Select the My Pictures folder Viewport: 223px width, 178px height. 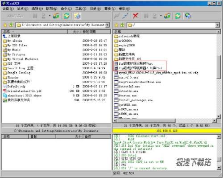14,54
